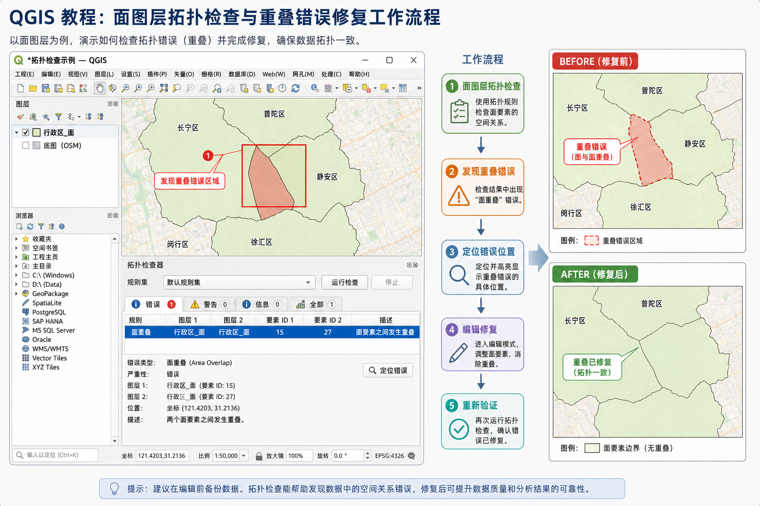
Task: Toggle the scale lock icon in status bar
Action: pos(259,456)
